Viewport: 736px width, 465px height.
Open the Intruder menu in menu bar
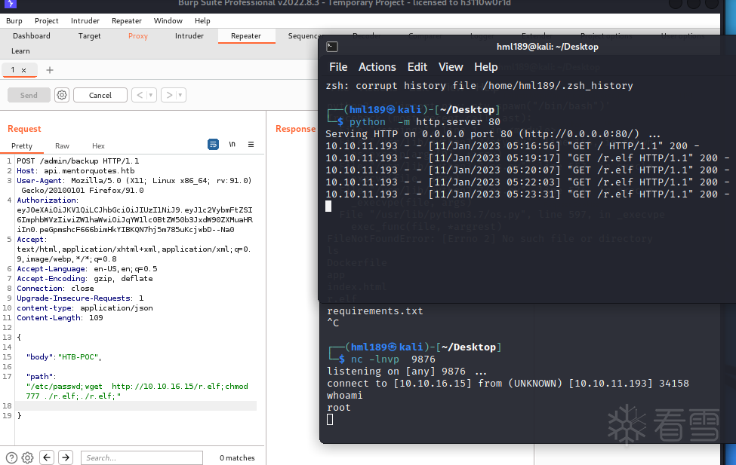click(x=85, y=20)
